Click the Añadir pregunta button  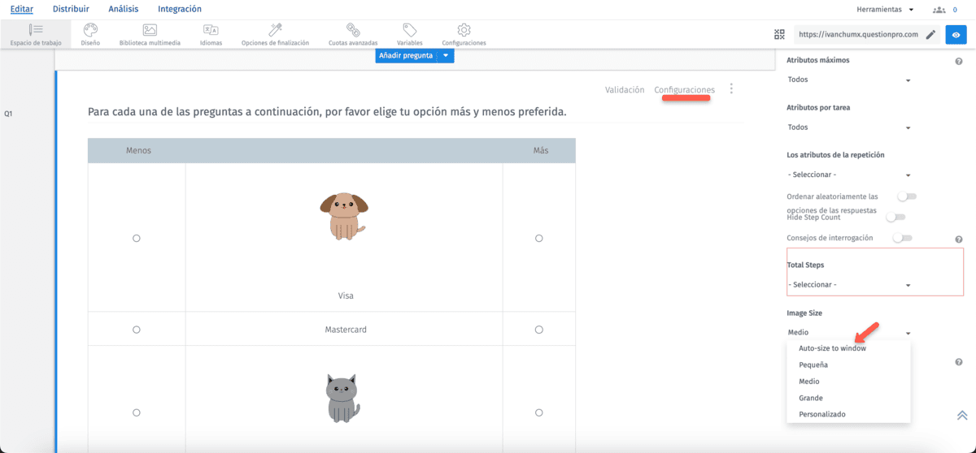pos(406,56)
